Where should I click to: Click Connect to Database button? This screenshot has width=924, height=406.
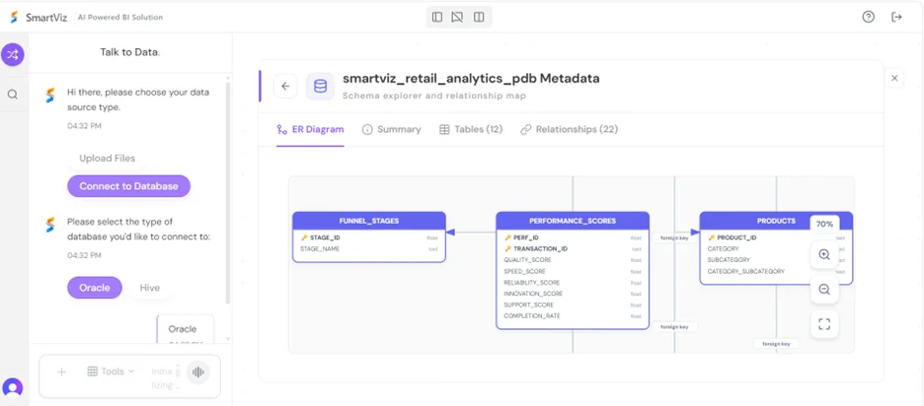128,186
